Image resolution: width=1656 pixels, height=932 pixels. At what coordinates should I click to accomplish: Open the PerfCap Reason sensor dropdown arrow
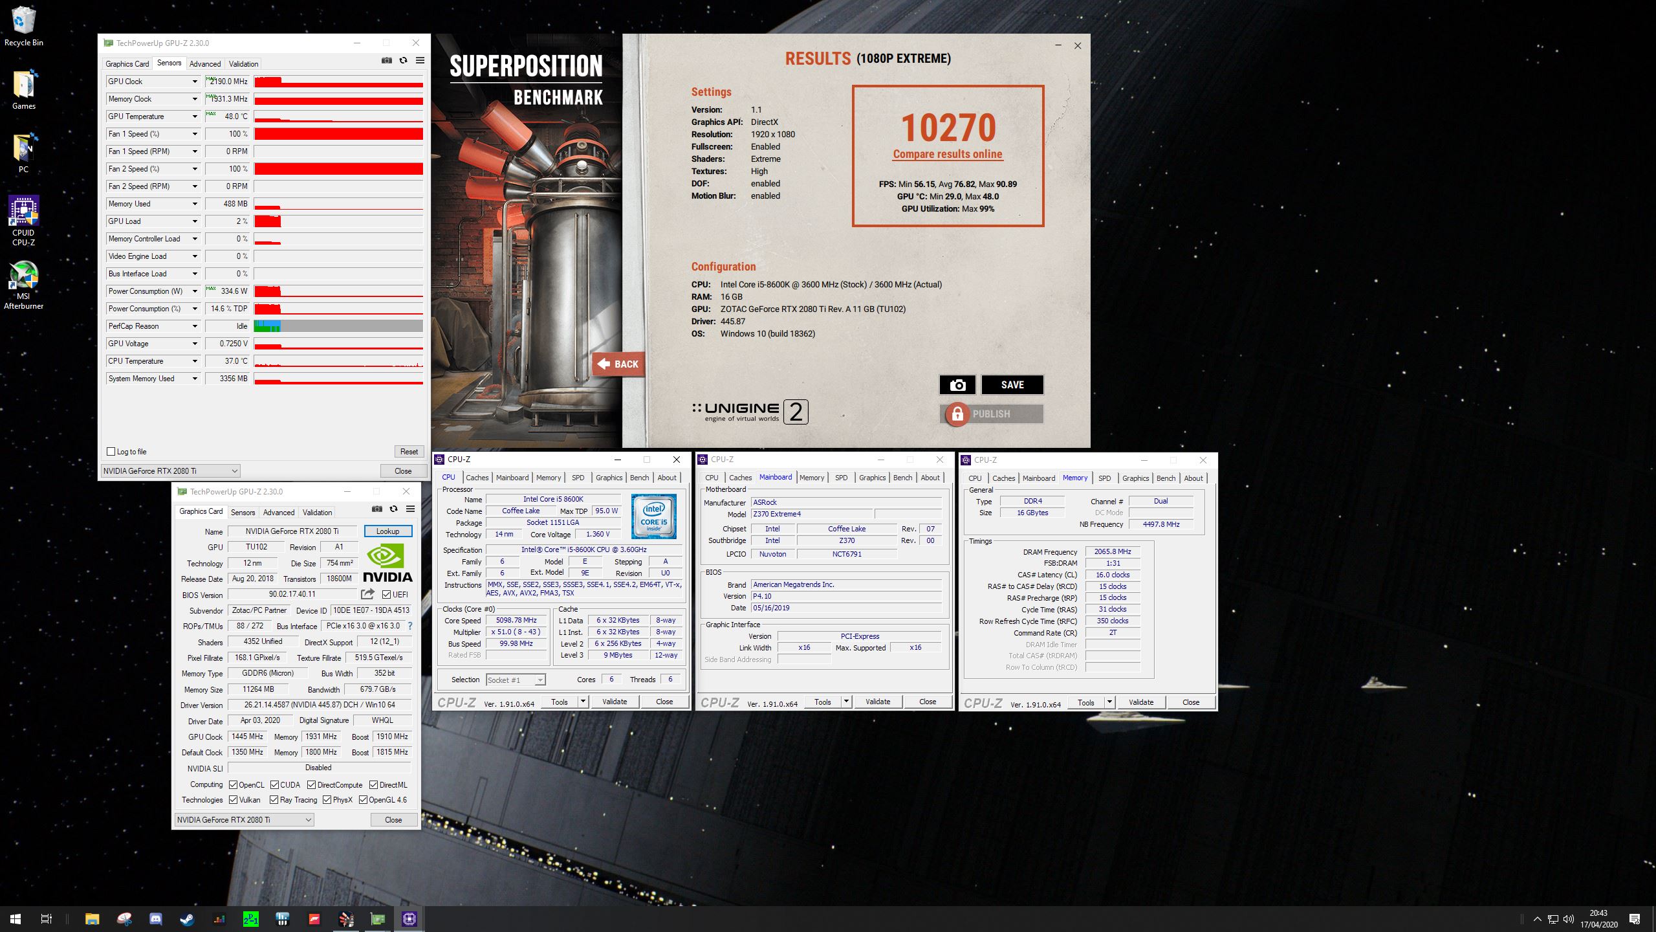coord(194,326)
